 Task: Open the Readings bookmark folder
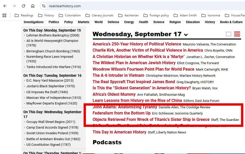[24, 15]
